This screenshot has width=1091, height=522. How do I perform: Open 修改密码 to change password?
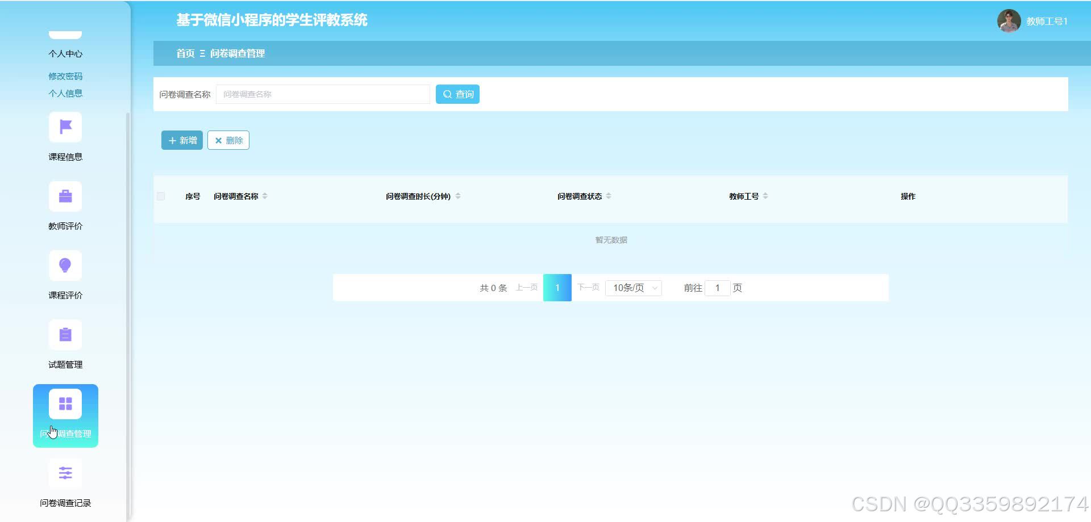[x=65, y=75]
